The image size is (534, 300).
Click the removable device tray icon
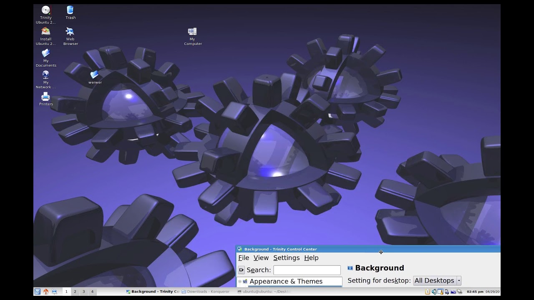pyautogui.click(x=459, y=292)
